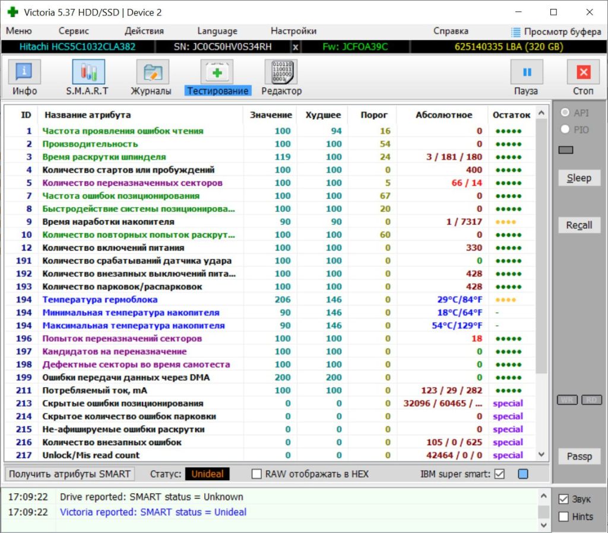
Task: Open the Info toolbar icon
Action: pos(24,72)
